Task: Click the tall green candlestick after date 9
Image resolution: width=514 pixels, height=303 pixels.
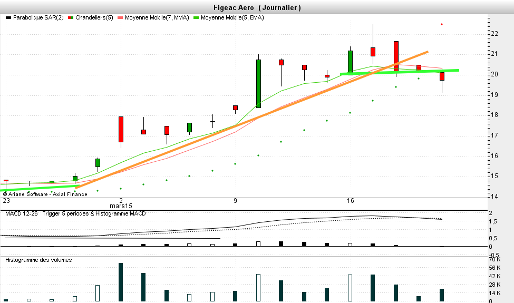Action: point(258,84)
